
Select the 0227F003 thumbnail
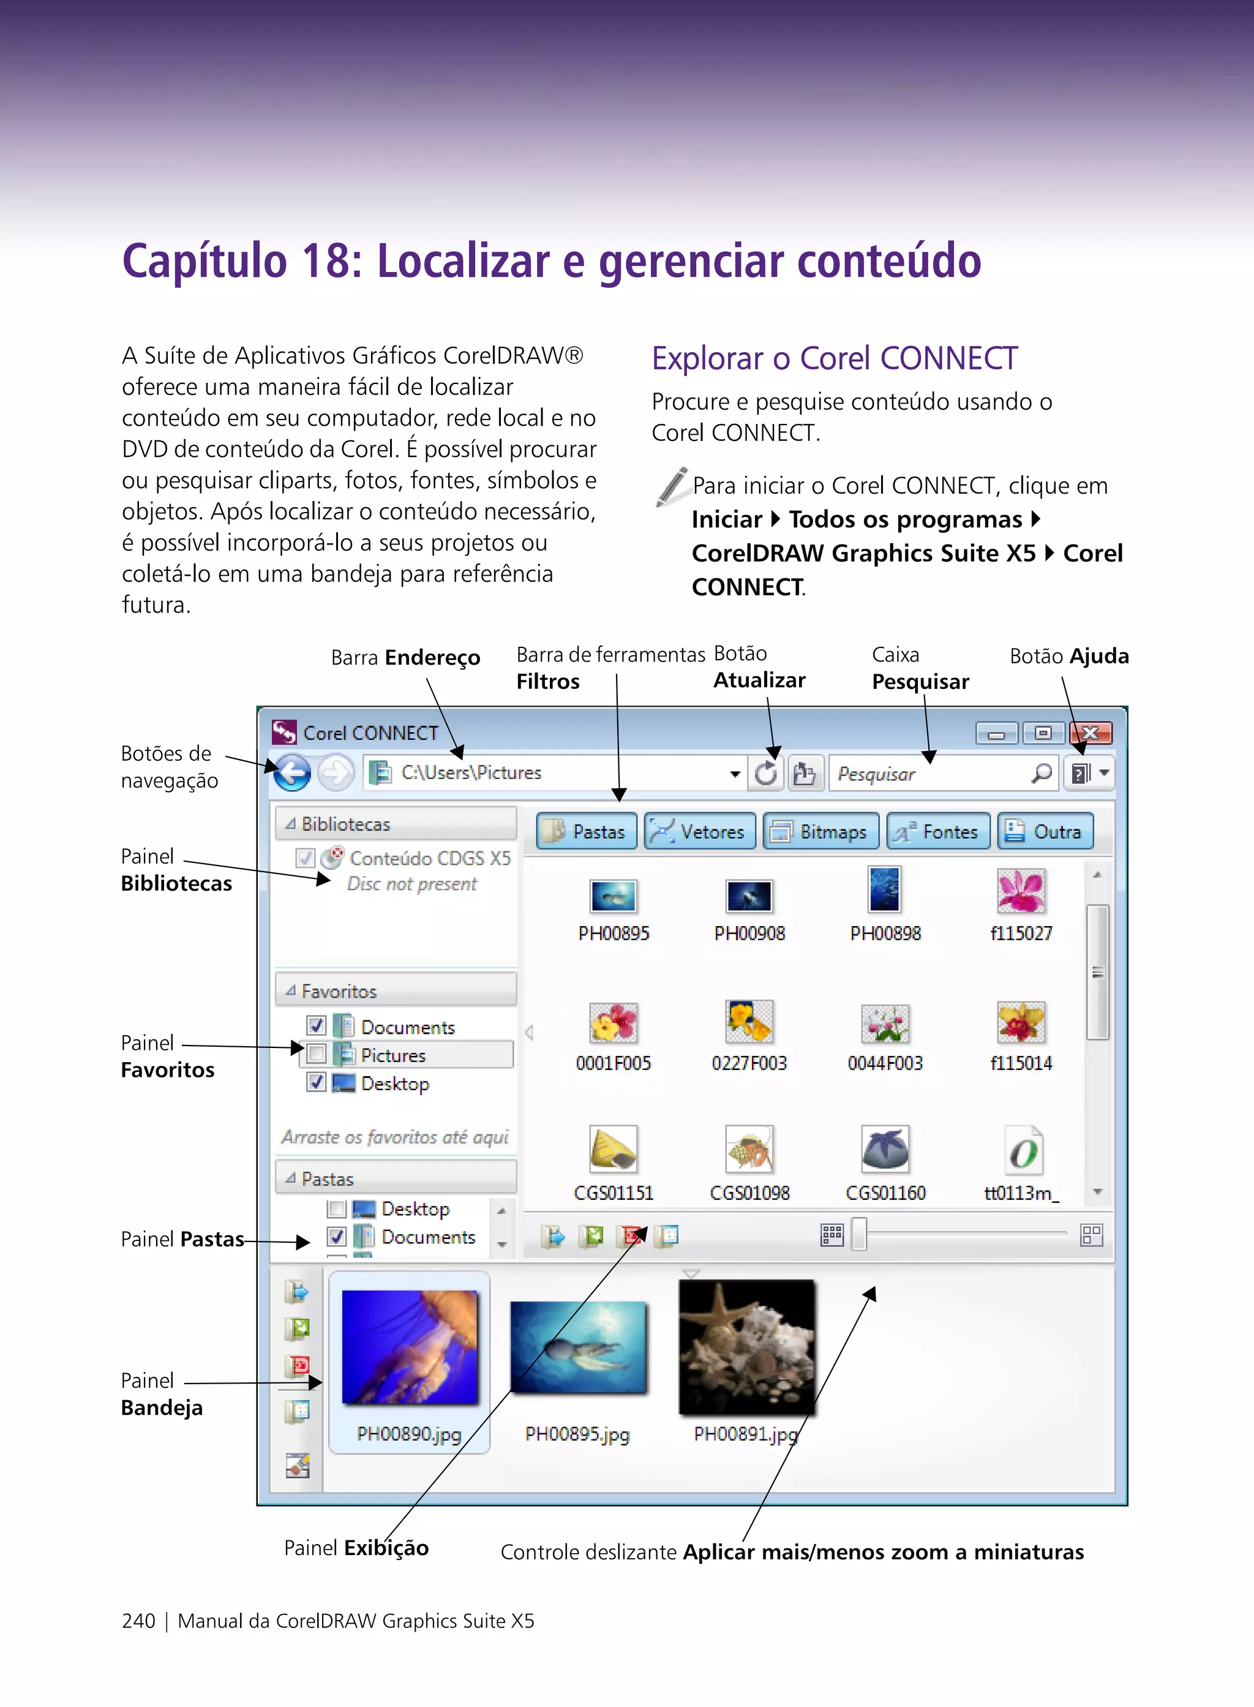(x=749, y=1021)
